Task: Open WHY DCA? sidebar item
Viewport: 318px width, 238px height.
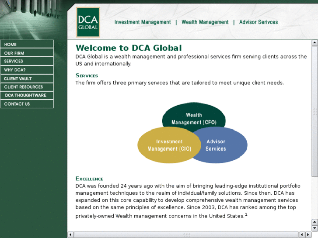Action: pyautogui.click(x=27, y=70)
